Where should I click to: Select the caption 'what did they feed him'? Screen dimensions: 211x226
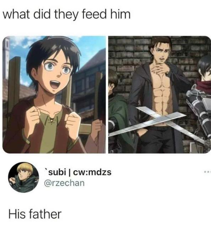tap(67, 15)
